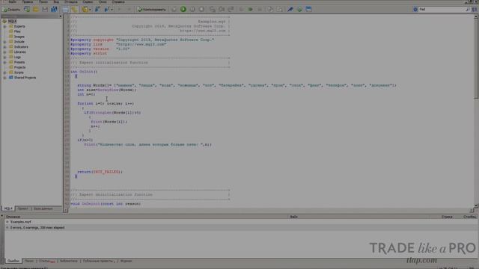Viewport: 479px width, 269px height.
Task: Switch to the Поиск toolbox tab
Action: [x=29, y=261]
